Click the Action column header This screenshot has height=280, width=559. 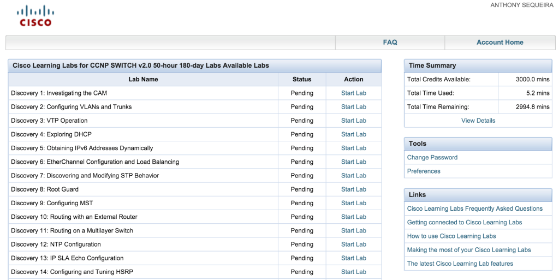coord(354,80)
